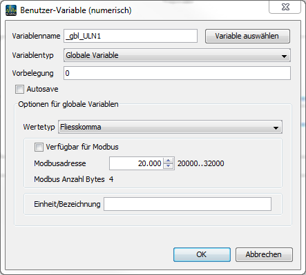Viewport: 306px width, 275px height.
Task: Open the Globale Variable combo box
Action: click(177, 55)
